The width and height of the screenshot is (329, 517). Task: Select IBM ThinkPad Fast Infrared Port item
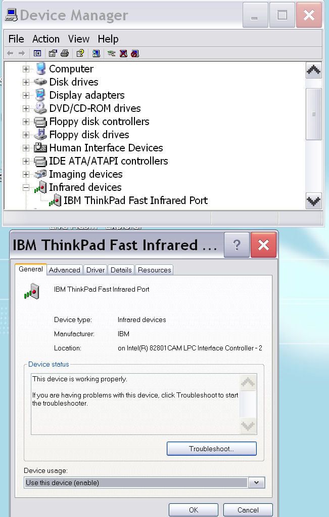click(x=135, y=201)
